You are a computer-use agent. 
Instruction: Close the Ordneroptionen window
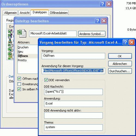tap(109, 4)
